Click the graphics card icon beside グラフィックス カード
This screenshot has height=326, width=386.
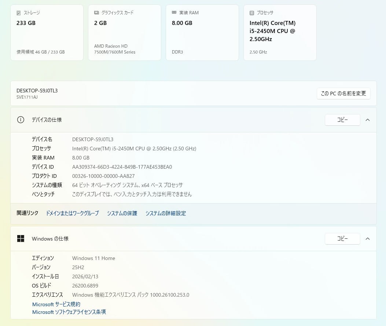(x=96, y=13)
